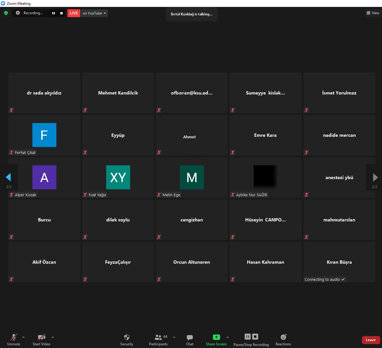Open the Security shield menu
This screenshot has height=348, width=382.
coord(127,339)
